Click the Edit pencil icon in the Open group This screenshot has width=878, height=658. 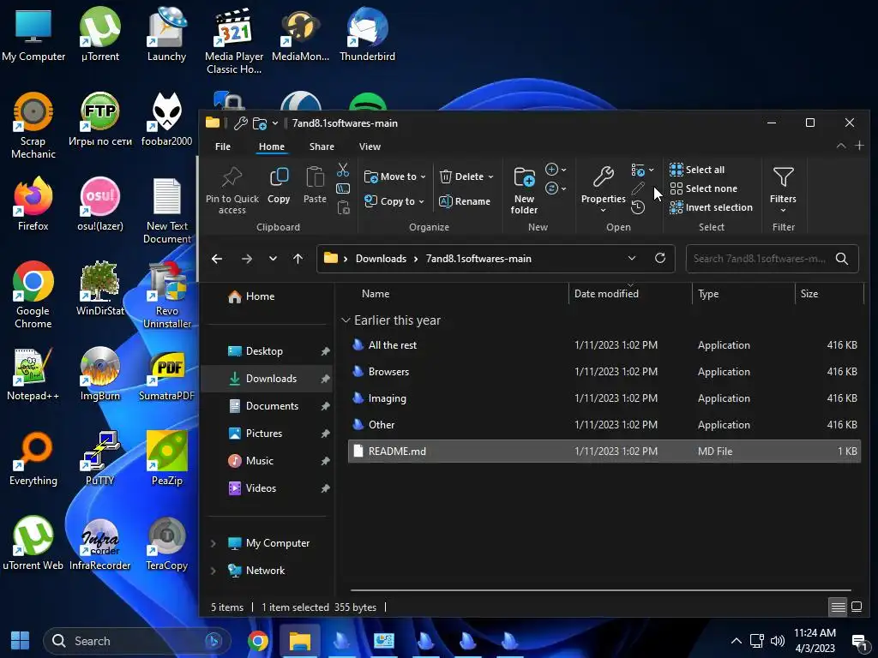[637, 188]
